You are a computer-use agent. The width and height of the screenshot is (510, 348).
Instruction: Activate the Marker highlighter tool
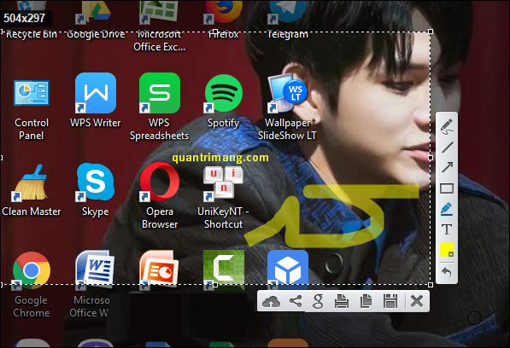(447, 209)
